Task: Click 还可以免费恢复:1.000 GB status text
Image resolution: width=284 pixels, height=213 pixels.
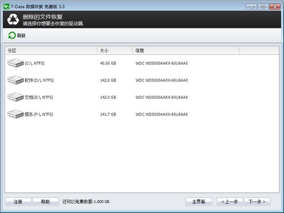Action: [x=87, y=202]
